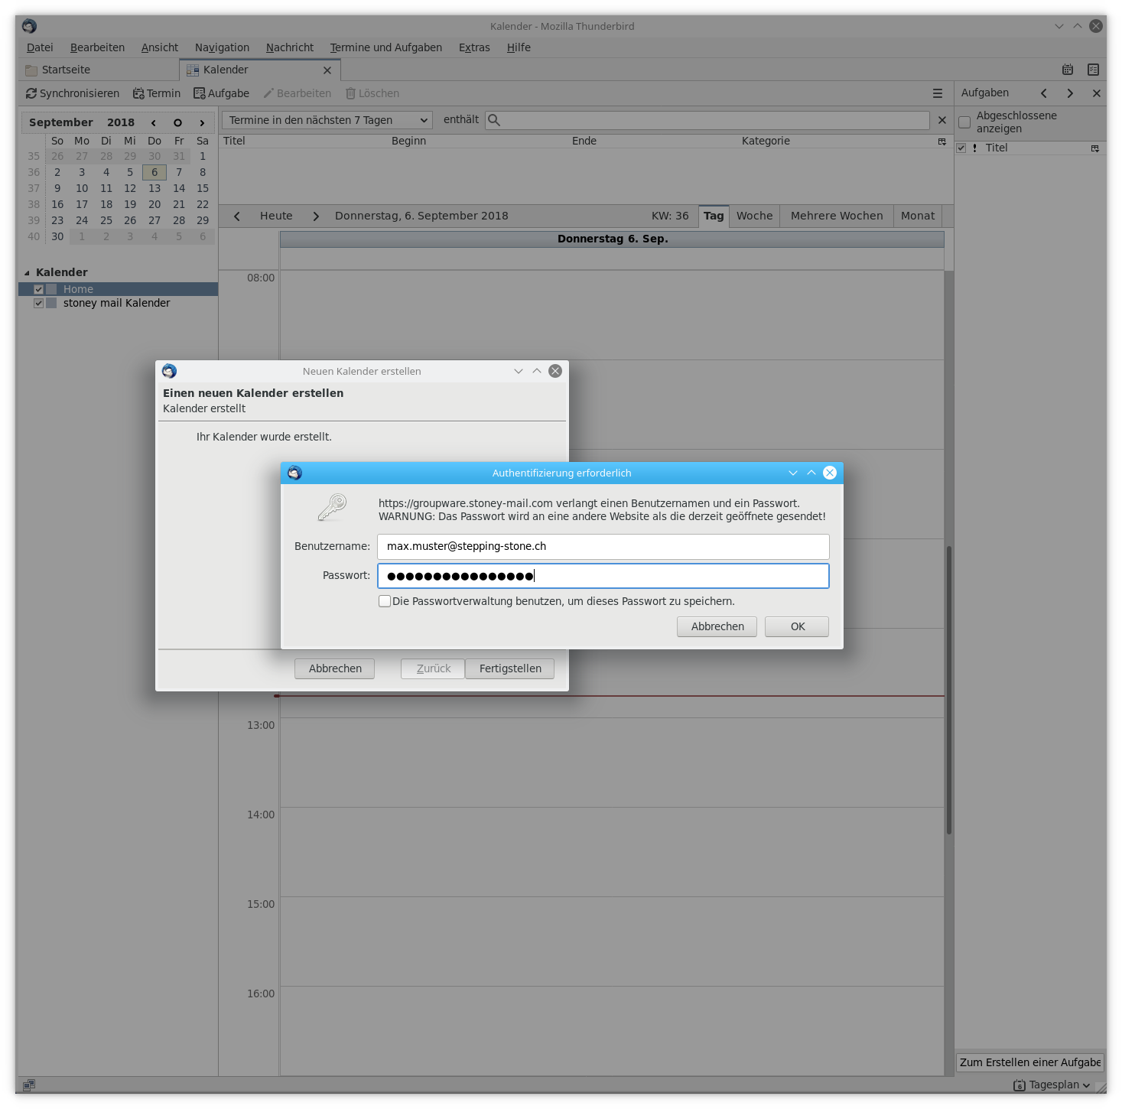
Task: Open the hamburger menu in calendar toolbar
Action: click(937, 93)
